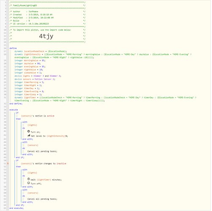Click the Created date comment line

click(x=47, y=15)
